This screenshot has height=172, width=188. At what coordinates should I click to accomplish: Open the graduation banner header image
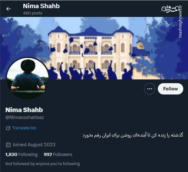click(x=94, y=48)
